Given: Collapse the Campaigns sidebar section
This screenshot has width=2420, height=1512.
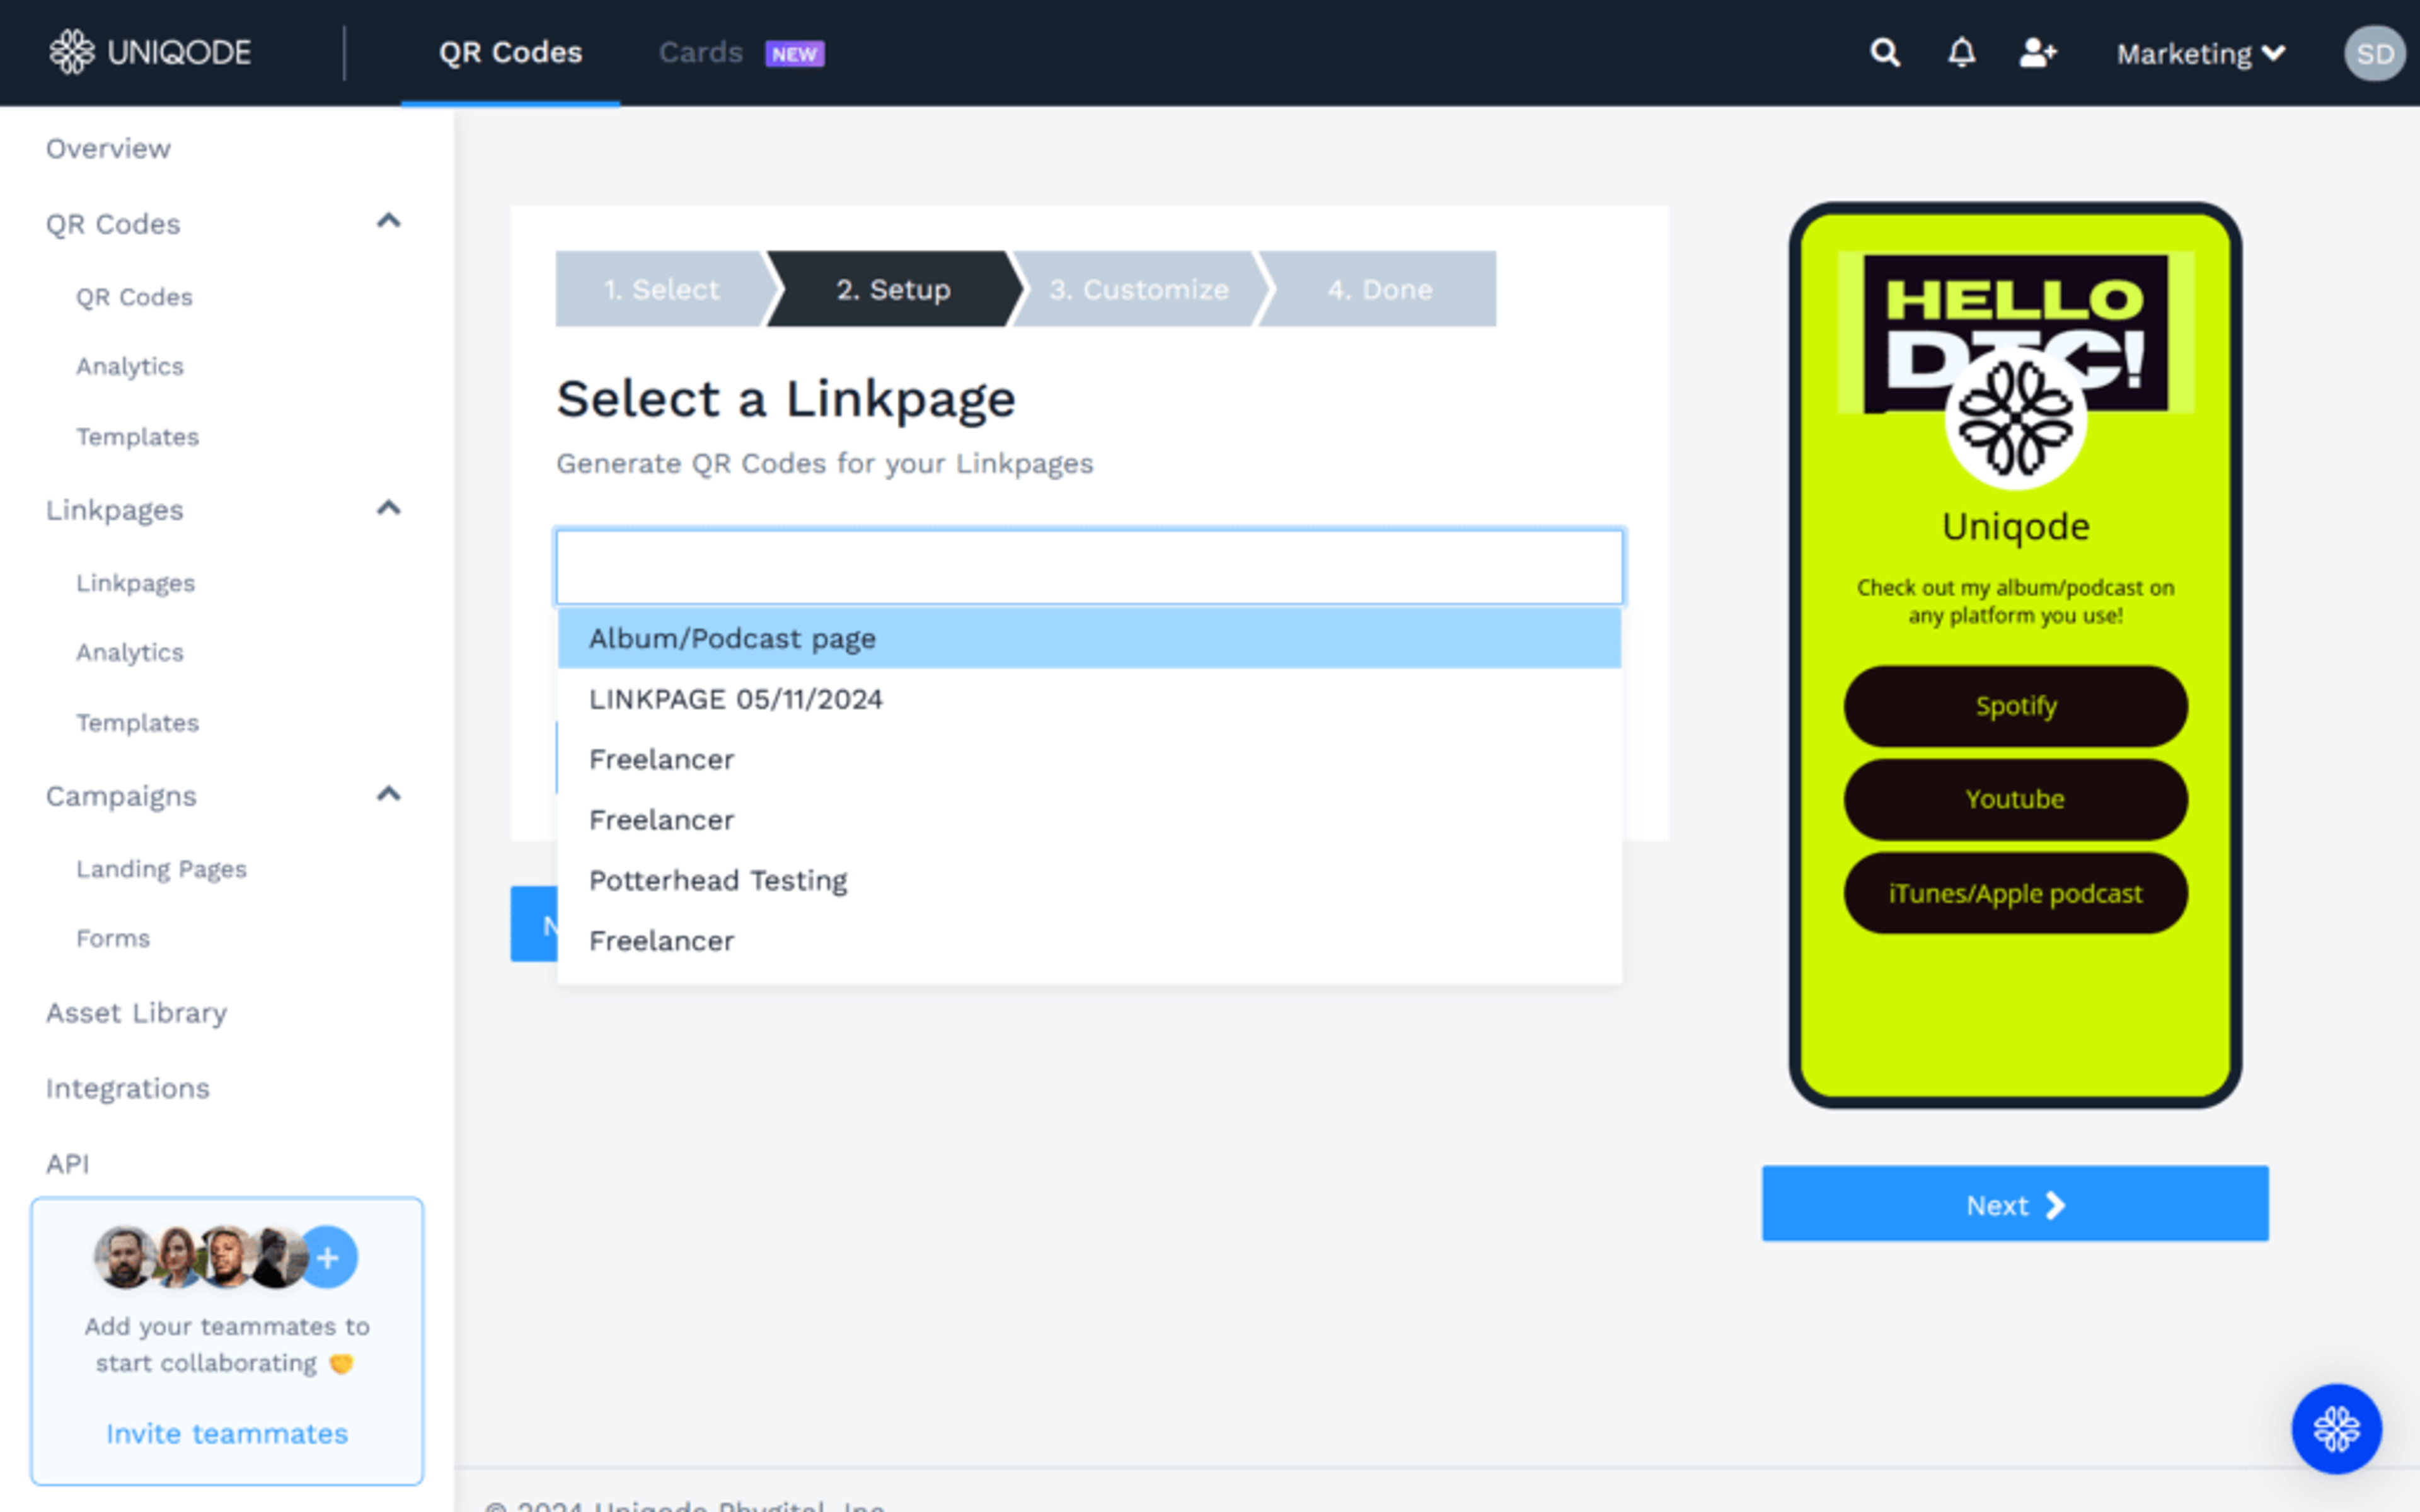Looking at the screenshot, I should (388, 794).
